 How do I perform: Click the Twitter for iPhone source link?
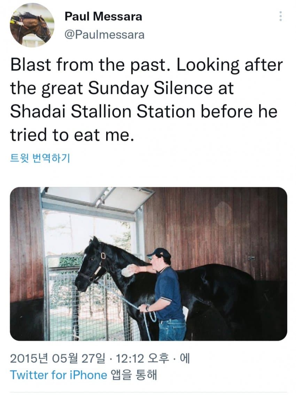click(59, 375)
